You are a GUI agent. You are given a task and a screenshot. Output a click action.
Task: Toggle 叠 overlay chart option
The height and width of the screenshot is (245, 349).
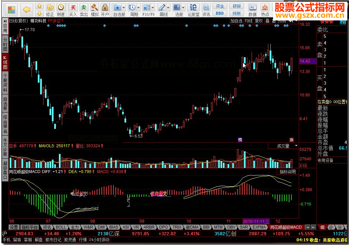268,21
